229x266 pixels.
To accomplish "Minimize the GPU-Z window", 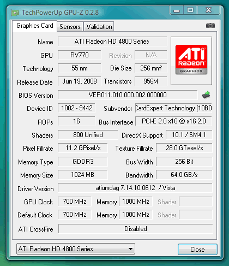I will (x=177, y=10).
